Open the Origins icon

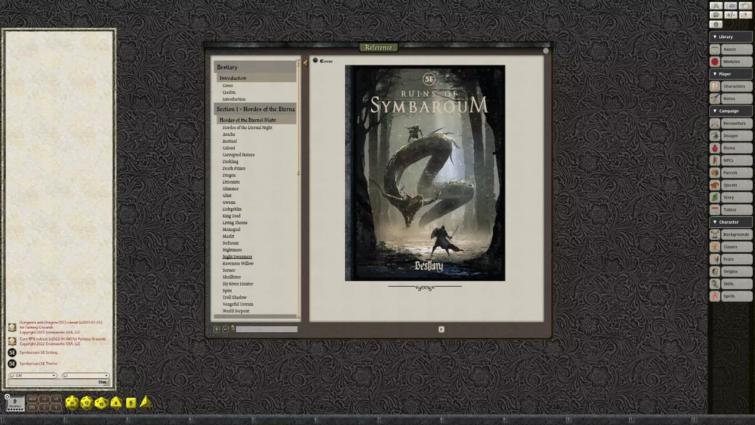coord(715,272)
